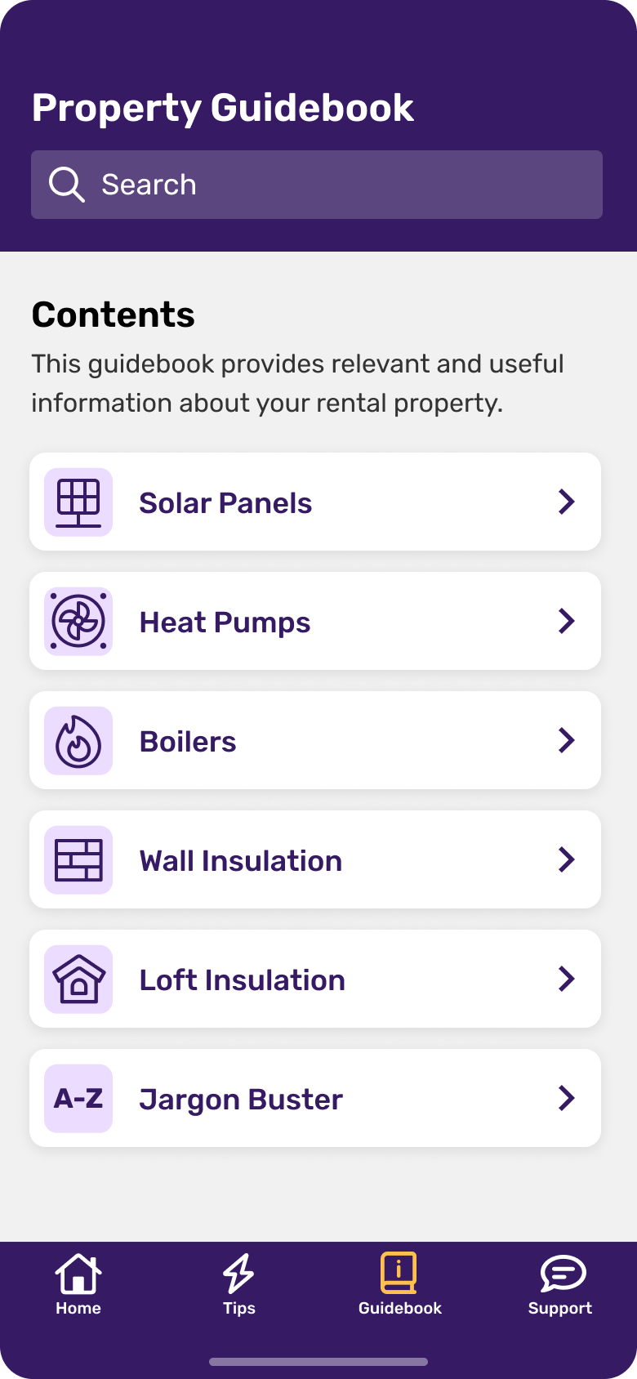Screen dimensions: 637x1379
Task: Click the solar panel grid icon
Action: (78, 502)
